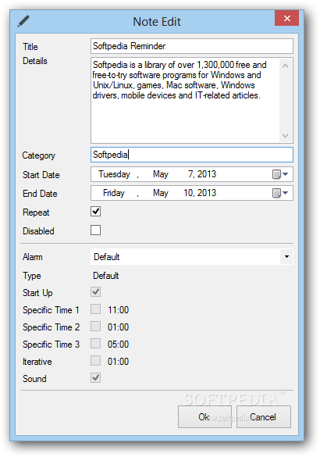Focus the Title input field

coord(191,46)
